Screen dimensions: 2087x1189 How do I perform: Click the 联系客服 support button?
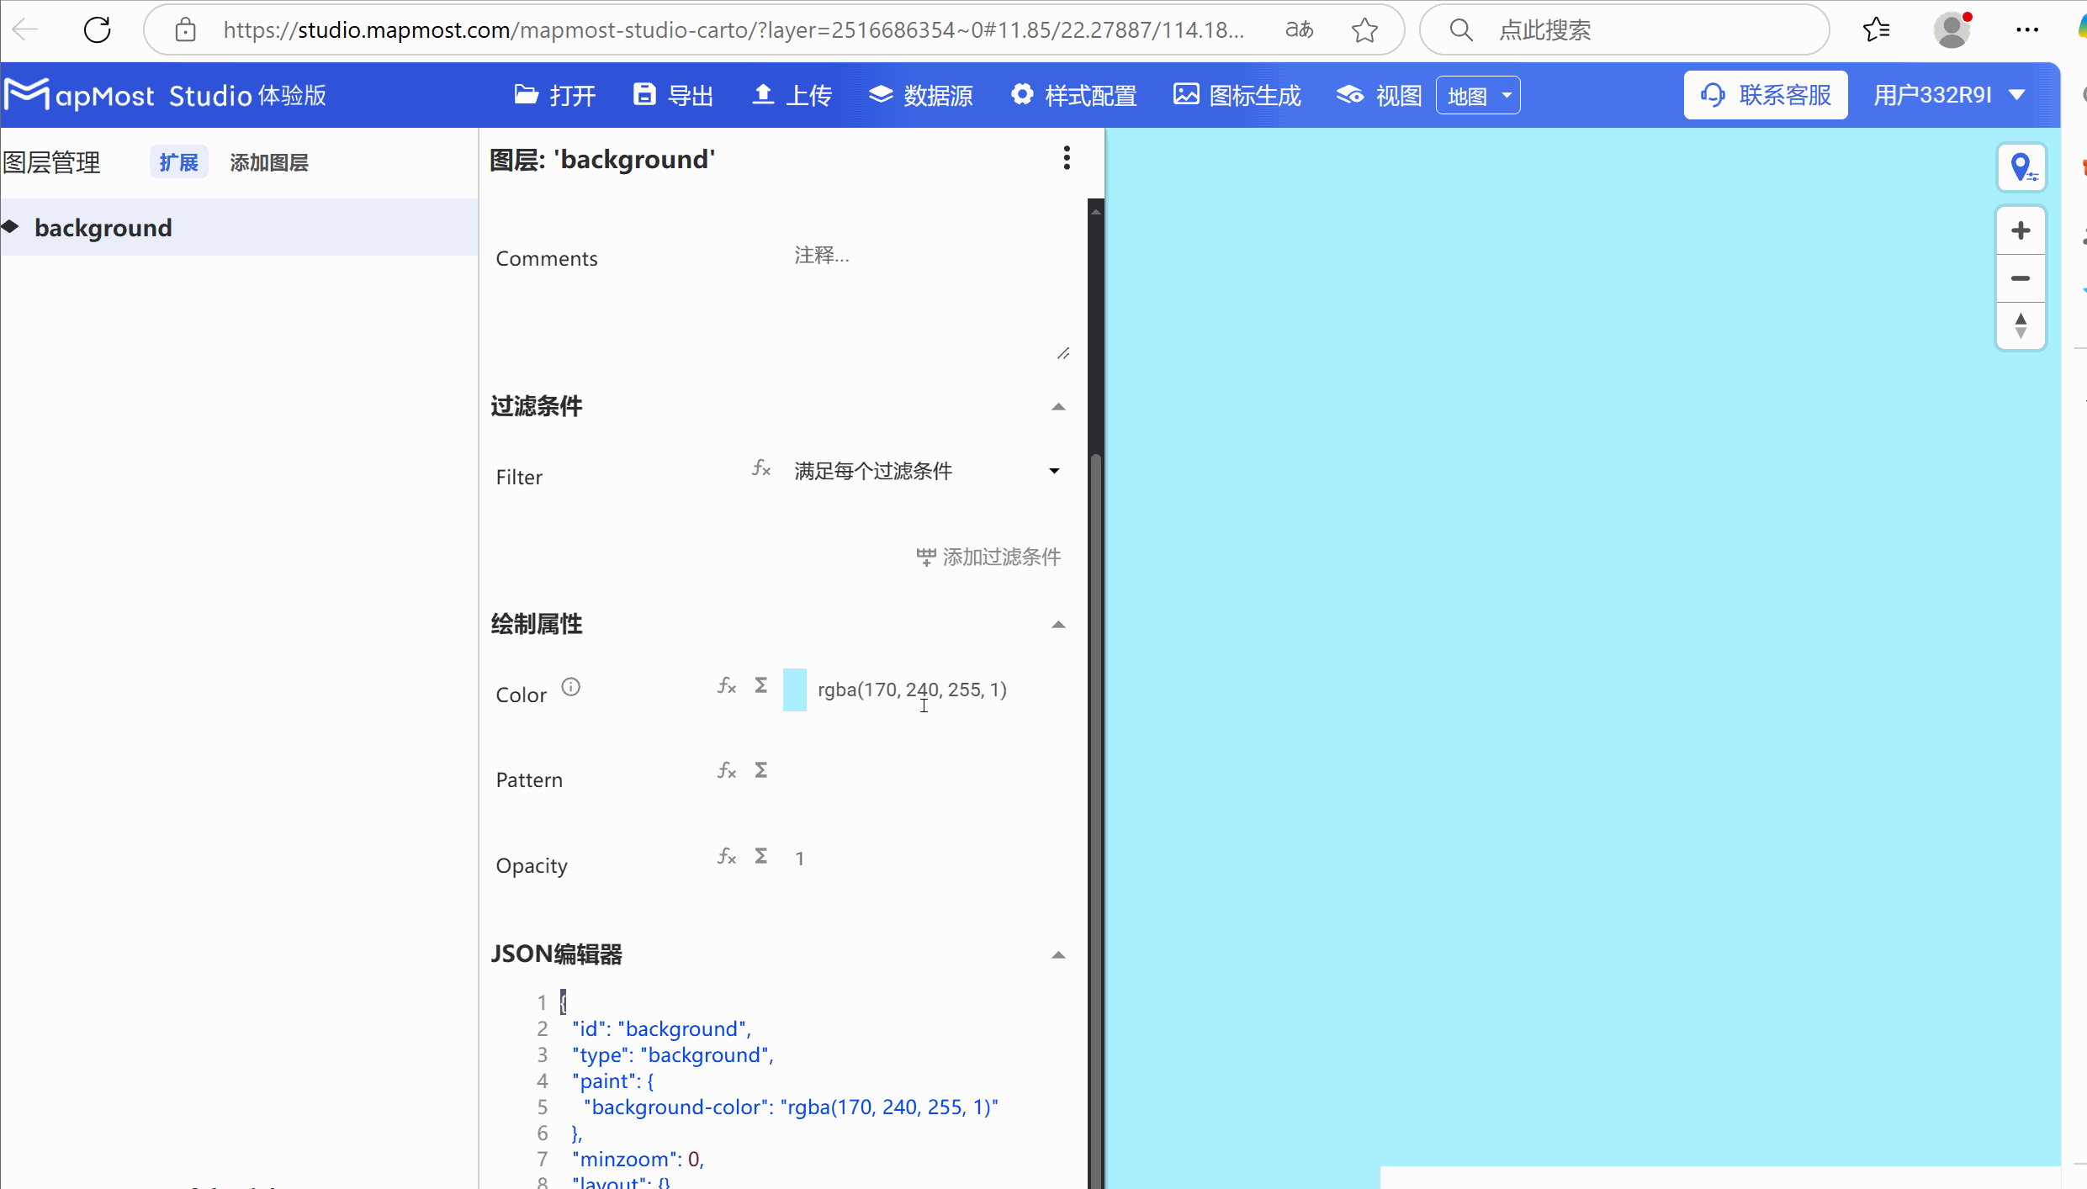click(x=1765, y=94)
